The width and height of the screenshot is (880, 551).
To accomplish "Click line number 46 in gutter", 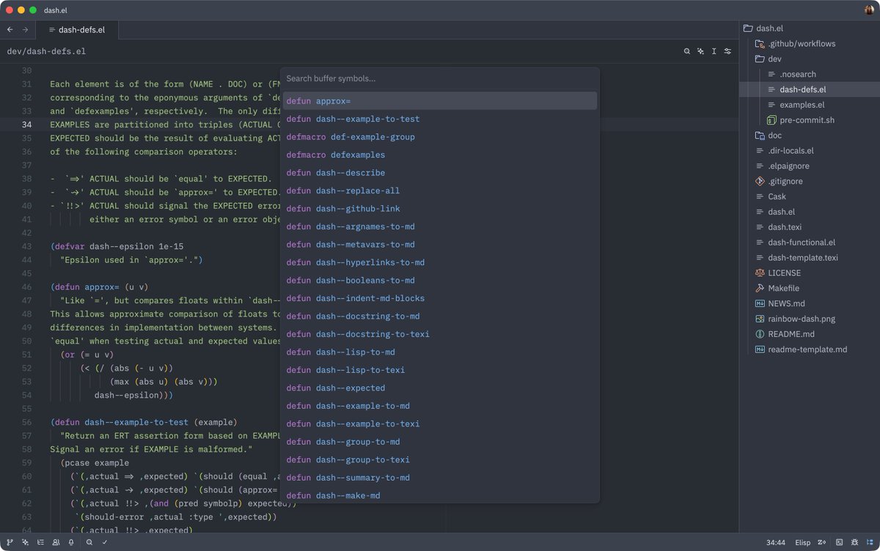I will pyautogui.click(x=27, y=286).
